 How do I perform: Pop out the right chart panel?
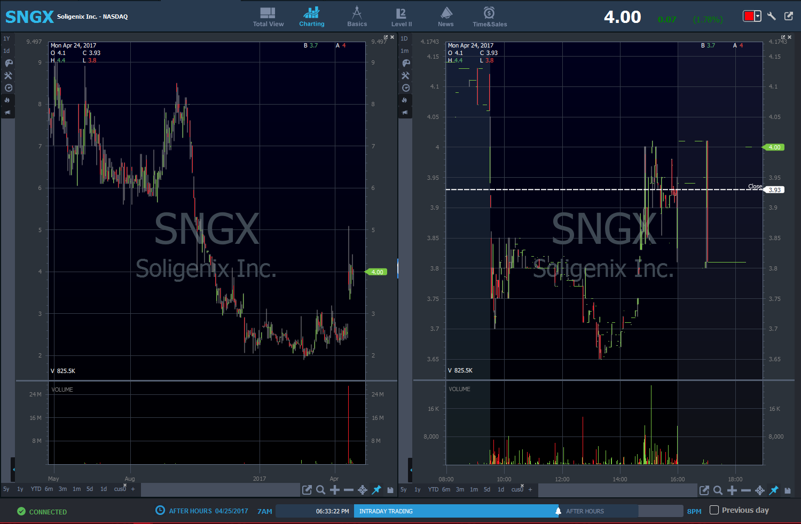coord(783,37)
